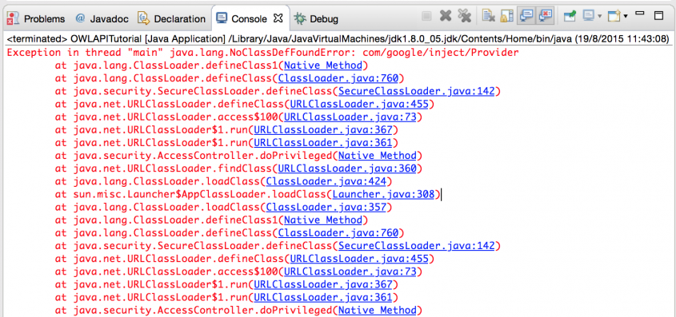
Task: Open the Declaration tab
Action: [171, 19]
